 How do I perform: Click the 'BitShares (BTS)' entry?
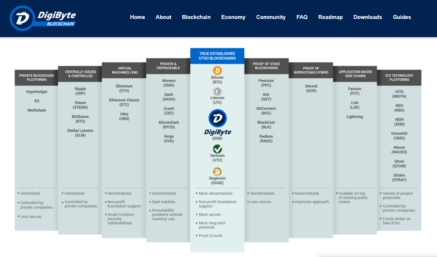coord(80,119)
